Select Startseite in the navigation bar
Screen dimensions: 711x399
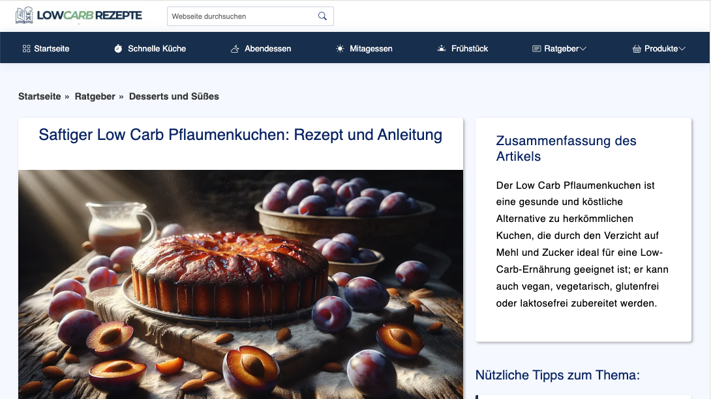click(x=52, y=48)
